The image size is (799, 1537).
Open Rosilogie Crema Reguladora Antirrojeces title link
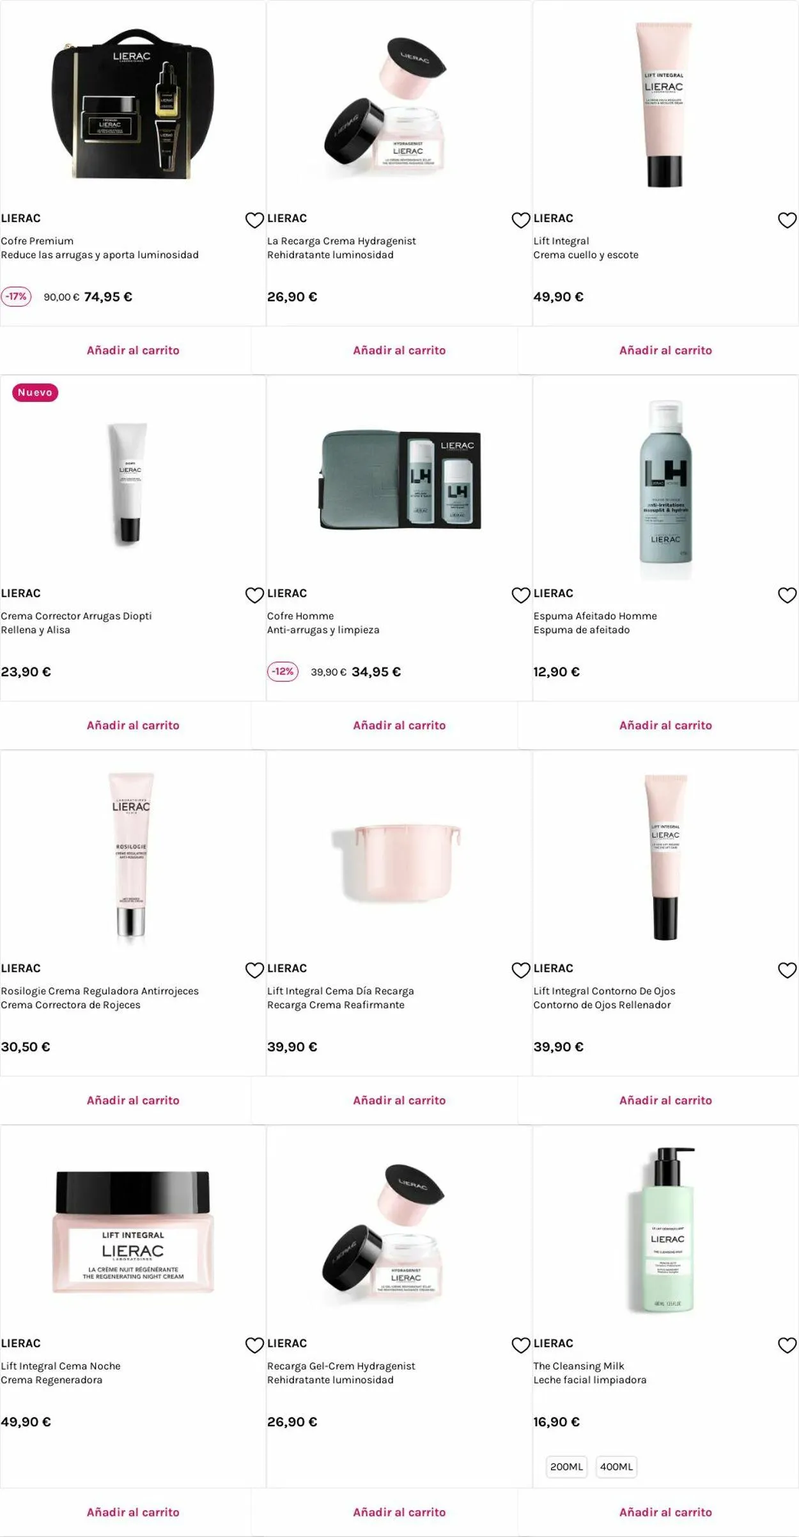(x=100, y=991)
